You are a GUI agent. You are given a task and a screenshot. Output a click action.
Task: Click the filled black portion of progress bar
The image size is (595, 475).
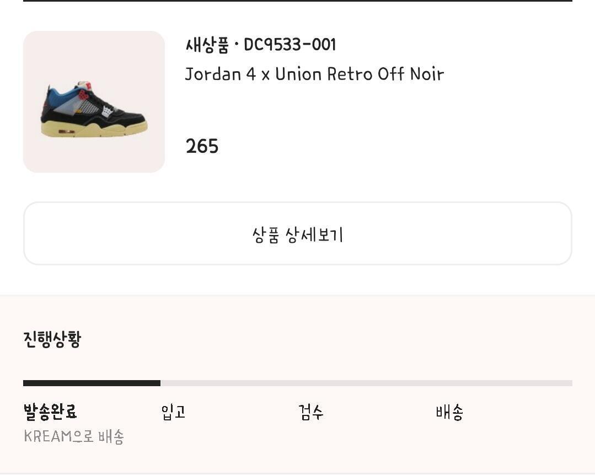coord(92,383)
